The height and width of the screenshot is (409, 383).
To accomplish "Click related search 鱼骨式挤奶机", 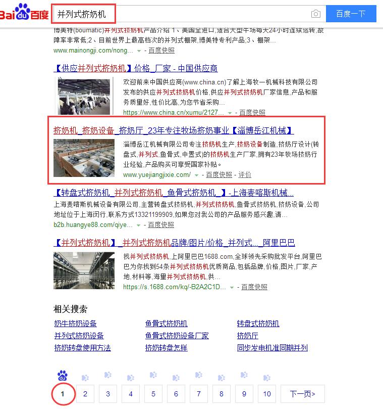I will coord(167,324).
